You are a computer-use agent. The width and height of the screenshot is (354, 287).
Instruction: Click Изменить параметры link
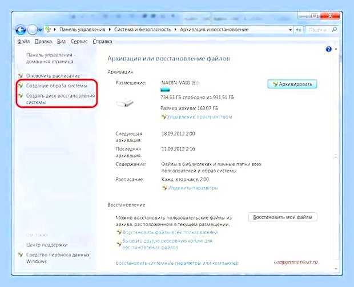193,188
